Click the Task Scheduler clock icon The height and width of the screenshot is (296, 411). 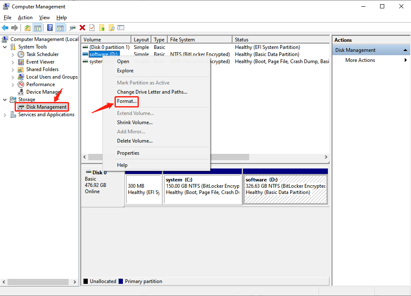[x=21, y=54]
